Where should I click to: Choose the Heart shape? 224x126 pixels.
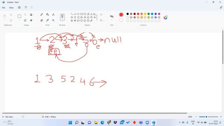(88, 21)
